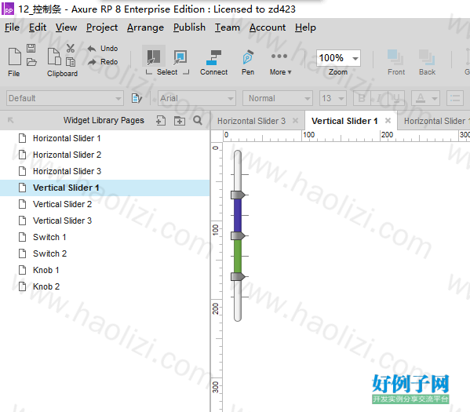Image resolution: width=470 pixels, height=412 pixels.
Task: Open the Publish menu
Action: 189,27
